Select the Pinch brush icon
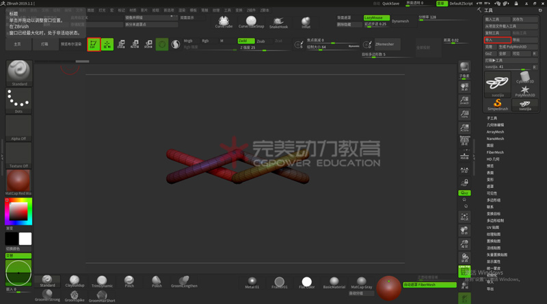The image size is (547, 304). click(x=129, y=281)
